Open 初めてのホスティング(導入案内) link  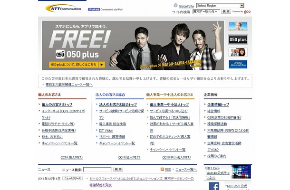(170, 140)
